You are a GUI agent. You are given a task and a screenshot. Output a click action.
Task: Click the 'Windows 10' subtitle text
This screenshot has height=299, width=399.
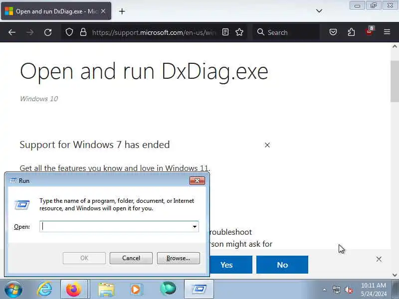coord(39,99)
